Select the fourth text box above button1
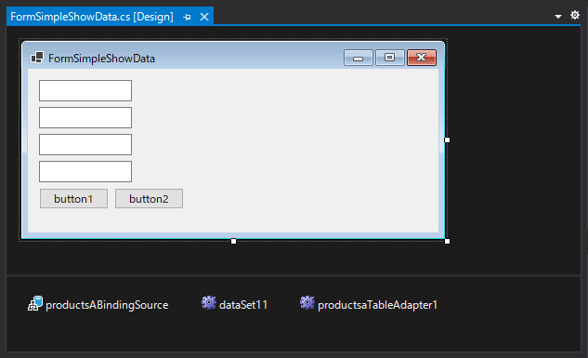This screenshot has width=588, height=358. point(85,171)
